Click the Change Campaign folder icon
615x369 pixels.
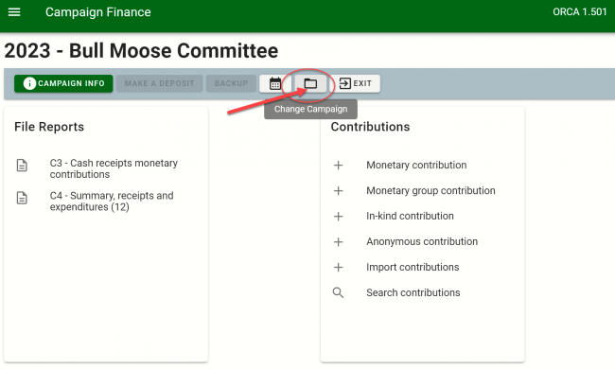pyautogui.click(x=310, y=83)
